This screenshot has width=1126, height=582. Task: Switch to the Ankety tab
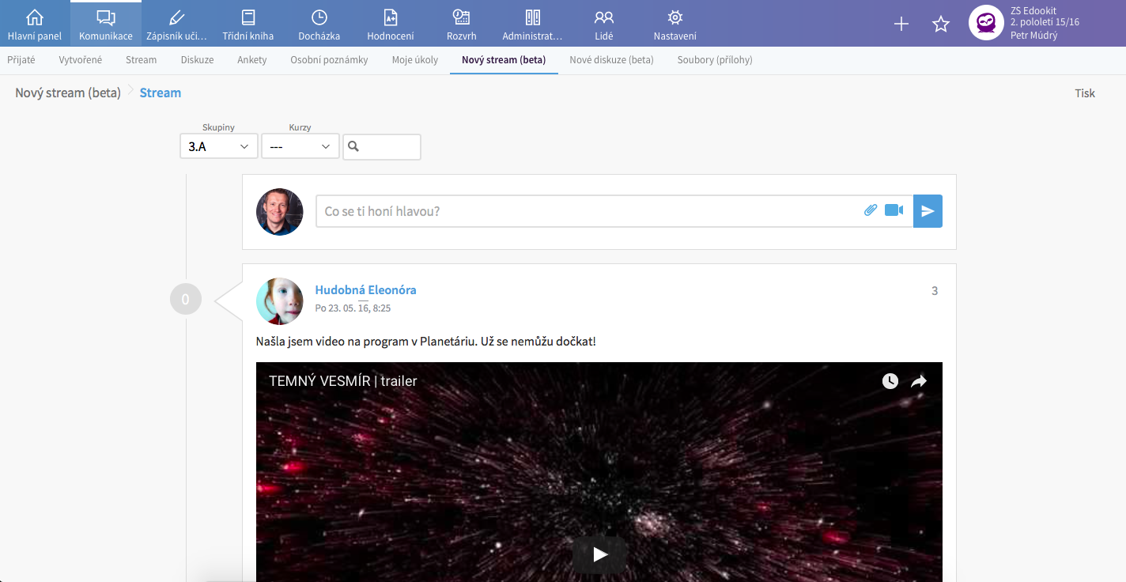pyautogui.click(x=252, y=60)
